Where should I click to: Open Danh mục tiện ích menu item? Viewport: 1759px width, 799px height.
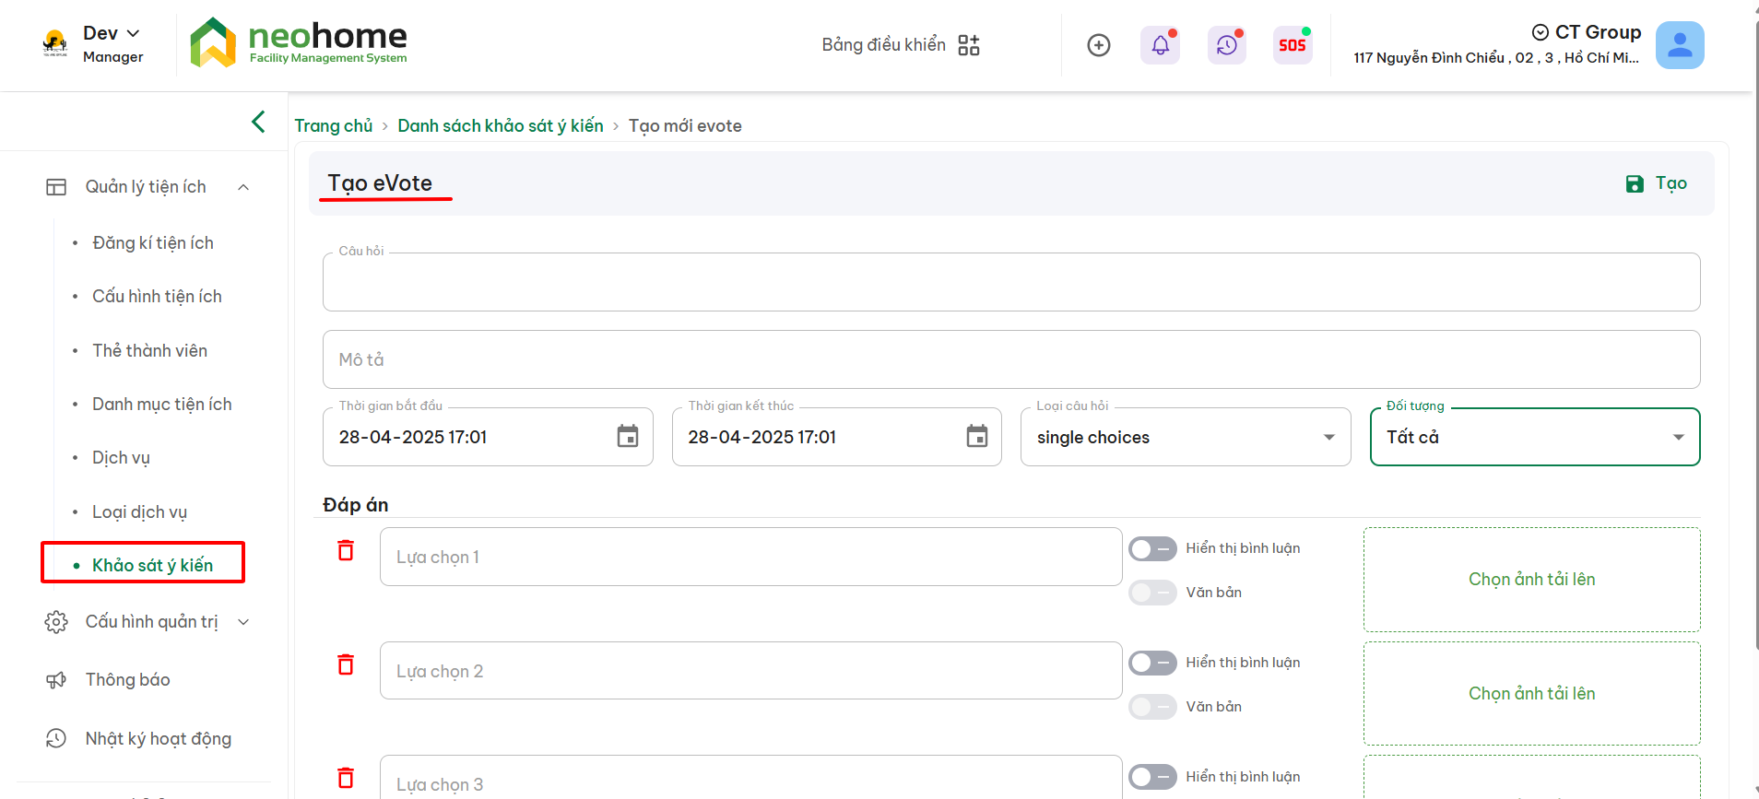click(162, 404)
